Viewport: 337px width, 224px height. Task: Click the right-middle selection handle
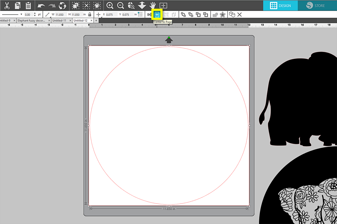[x=250, y=126]
